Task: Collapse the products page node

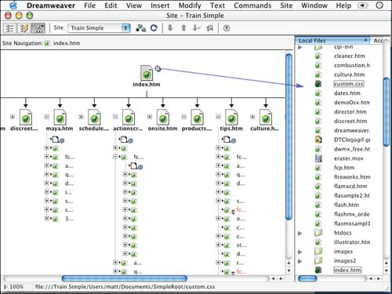Action: pyautogui.click(x=184, y=117)
